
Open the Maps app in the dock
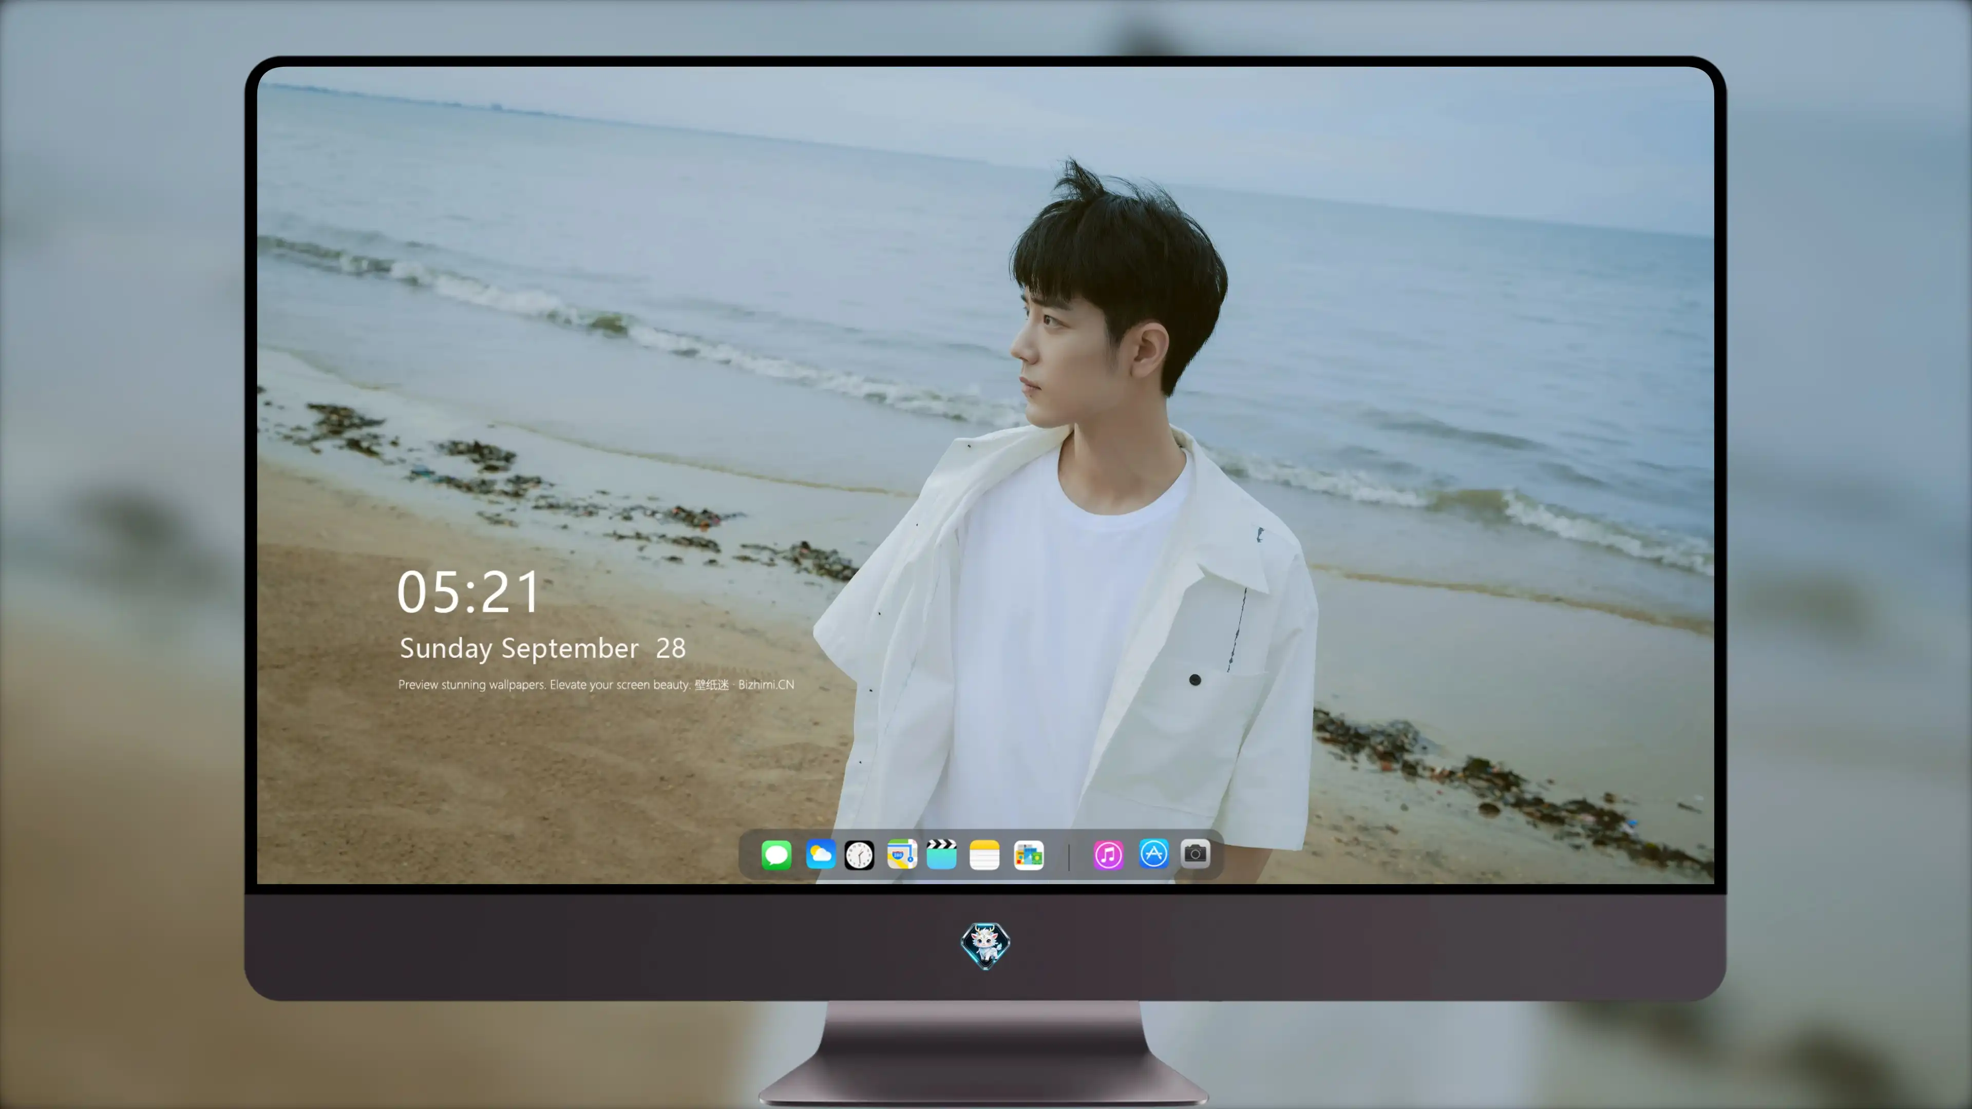pyautogui.click(x=902, y=854)
